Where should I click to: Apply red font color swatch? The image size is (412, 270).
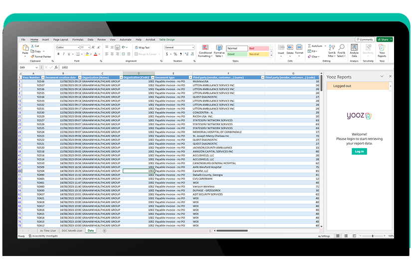click(95, 54)
